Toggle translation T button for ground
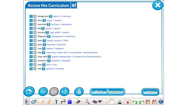This screenshot has width=187, height=105. pyautogui.click(x=47, y=32)
